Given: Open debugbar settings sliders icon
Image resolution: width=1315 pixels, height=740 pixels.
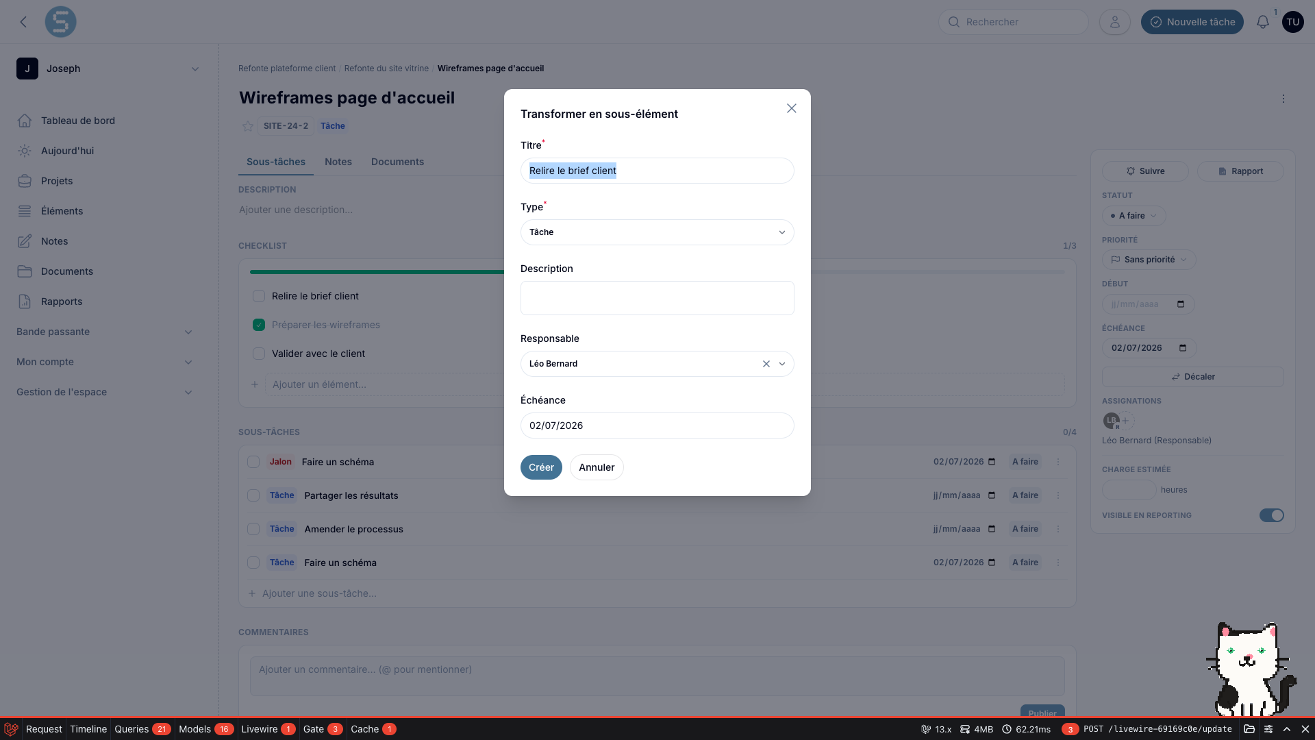Looking at the screenshot, I should click(x=1268, y=729).
